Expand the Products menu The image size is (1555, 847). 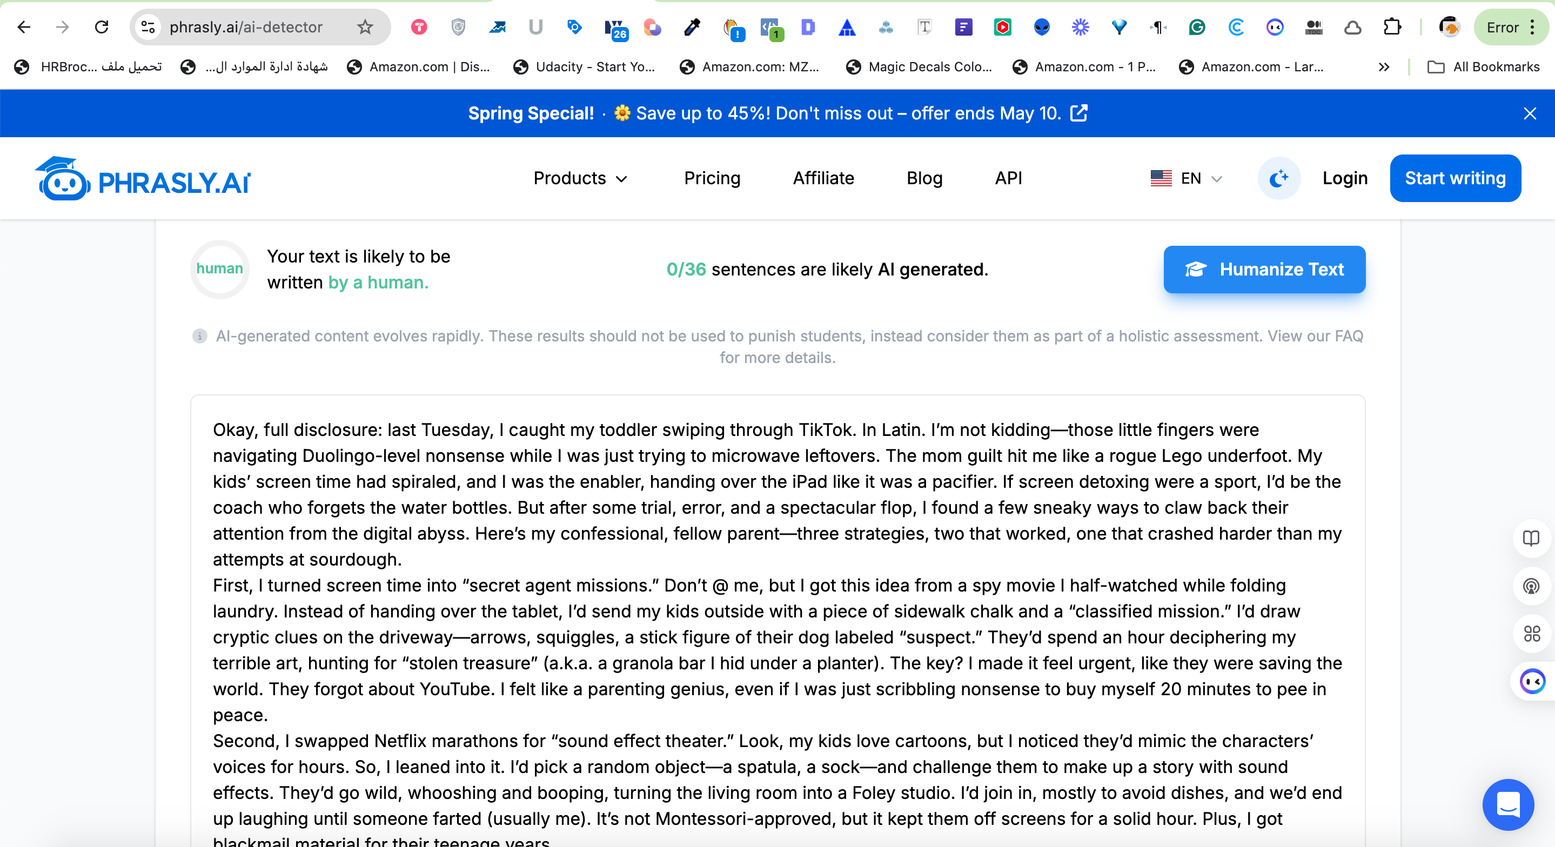coord(580,179)
